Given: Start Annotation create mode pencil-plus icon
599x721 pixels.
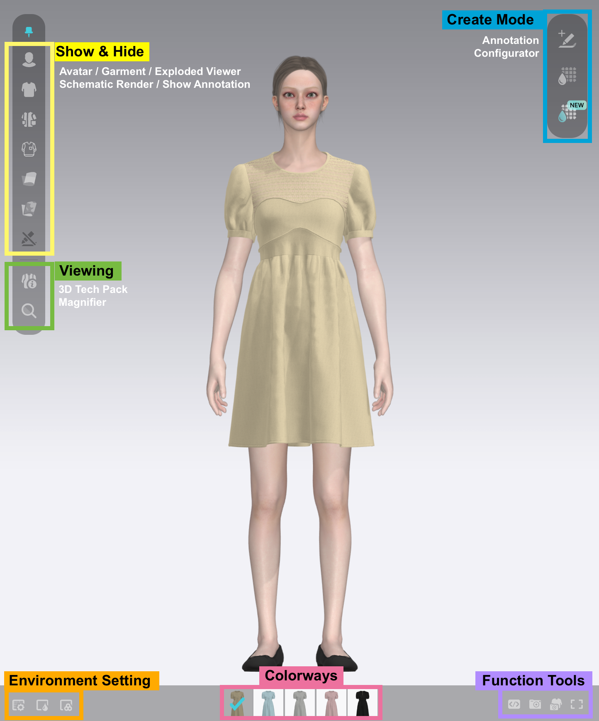Looking at the screenshot, I should point(567,39).
